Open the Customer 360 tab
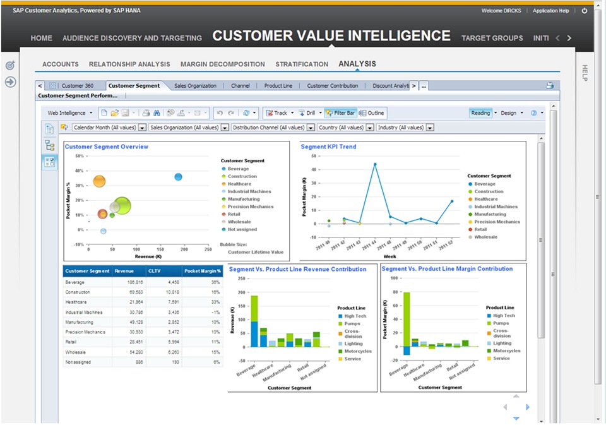Screen dimensions: 606x425 [77, 86]
